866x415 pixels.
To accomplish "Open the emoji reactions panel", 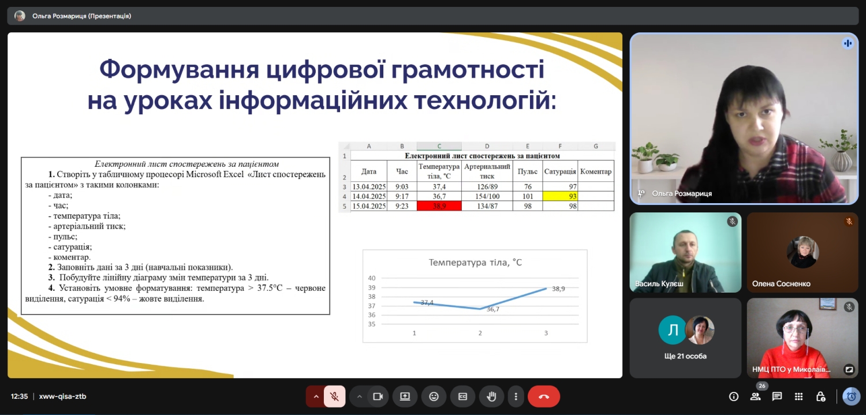I will 434,397.
